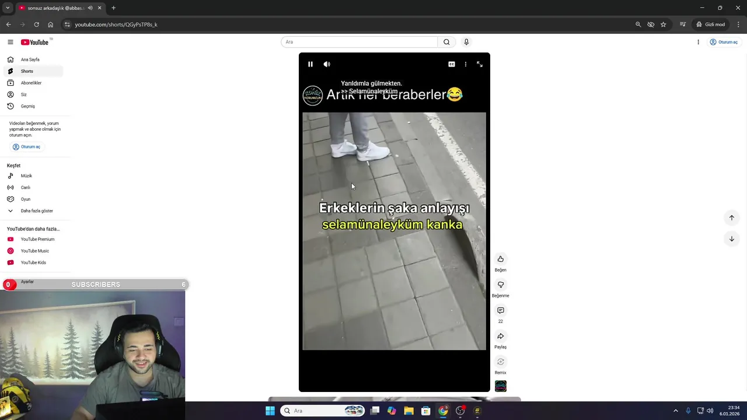Enter fullscreen mode on the Short
747x420 pixels.
click(480, 64)
